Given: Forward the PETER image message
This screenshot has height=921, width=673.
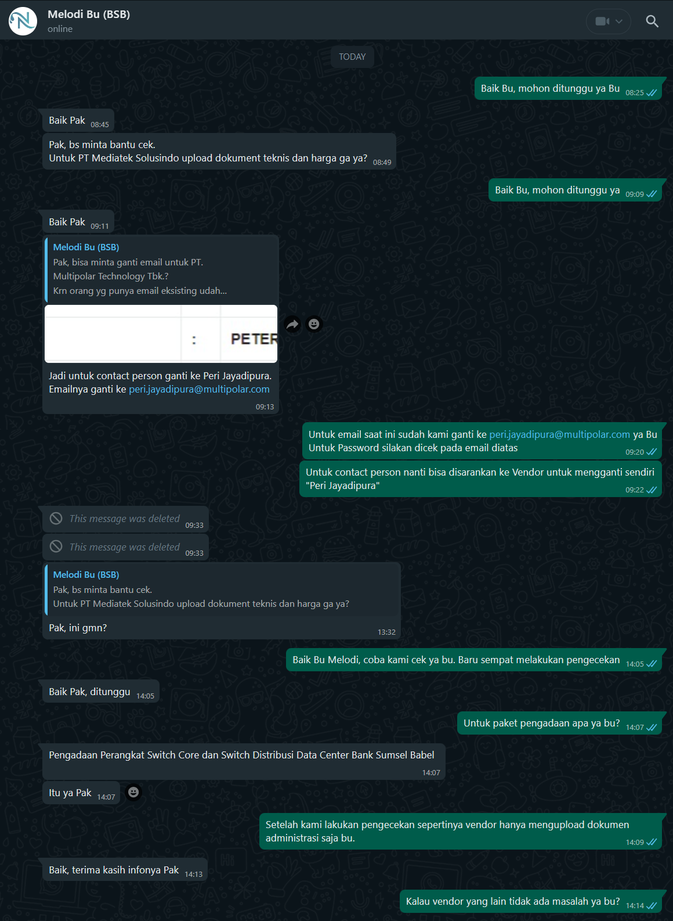Looking at the screenshot, I should (292, 324).
